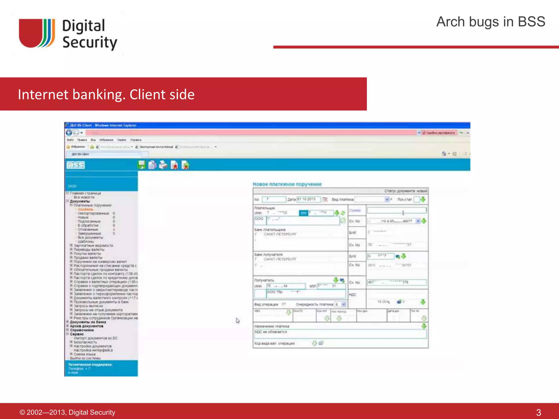Click green arrow next to Плательщик КПП field
559x419 pixels.
tap(337, 213)
